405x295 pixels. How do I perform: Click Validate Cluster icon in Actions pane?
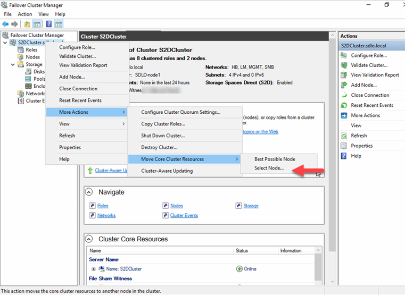(344, 65)
